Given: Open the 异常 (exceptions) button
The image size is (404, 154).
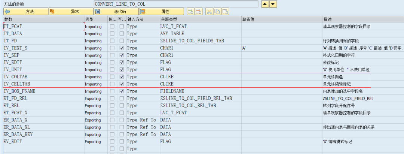Looking at the screenshot, I should [71, 12].
